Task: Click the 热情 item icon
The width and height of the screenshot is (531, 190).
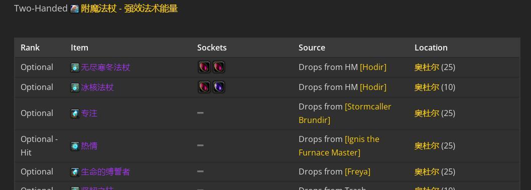Action: point(75,146)
